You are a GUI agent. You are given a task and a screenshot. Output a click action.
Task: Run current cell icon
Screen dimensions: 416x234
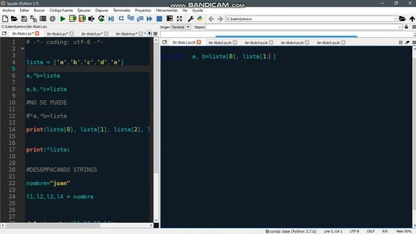click(72, 19)
